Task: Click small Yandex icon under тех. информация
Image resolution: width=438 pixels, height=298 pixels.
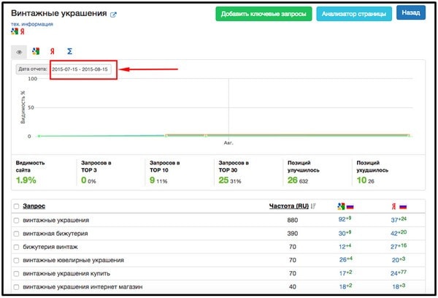Action: pos(21,32)
